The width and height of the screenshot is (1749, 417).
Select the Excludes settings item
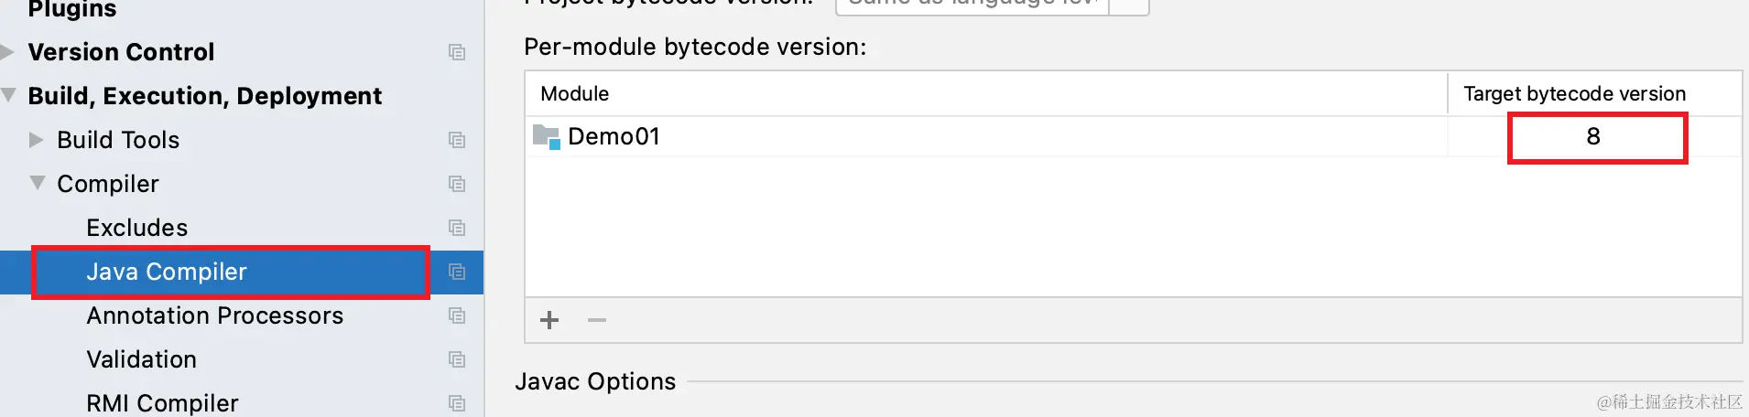click(x=137, y=228)
